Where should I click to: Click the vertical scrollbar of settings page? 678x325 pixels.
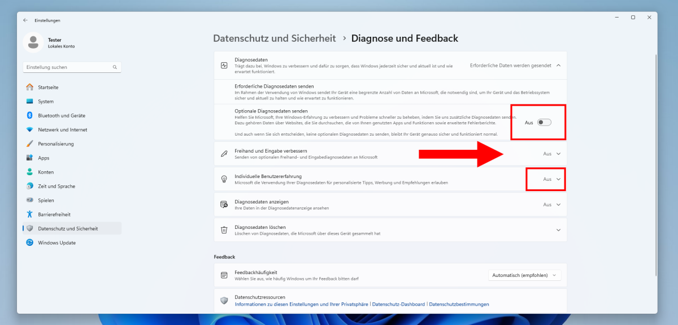656,165
